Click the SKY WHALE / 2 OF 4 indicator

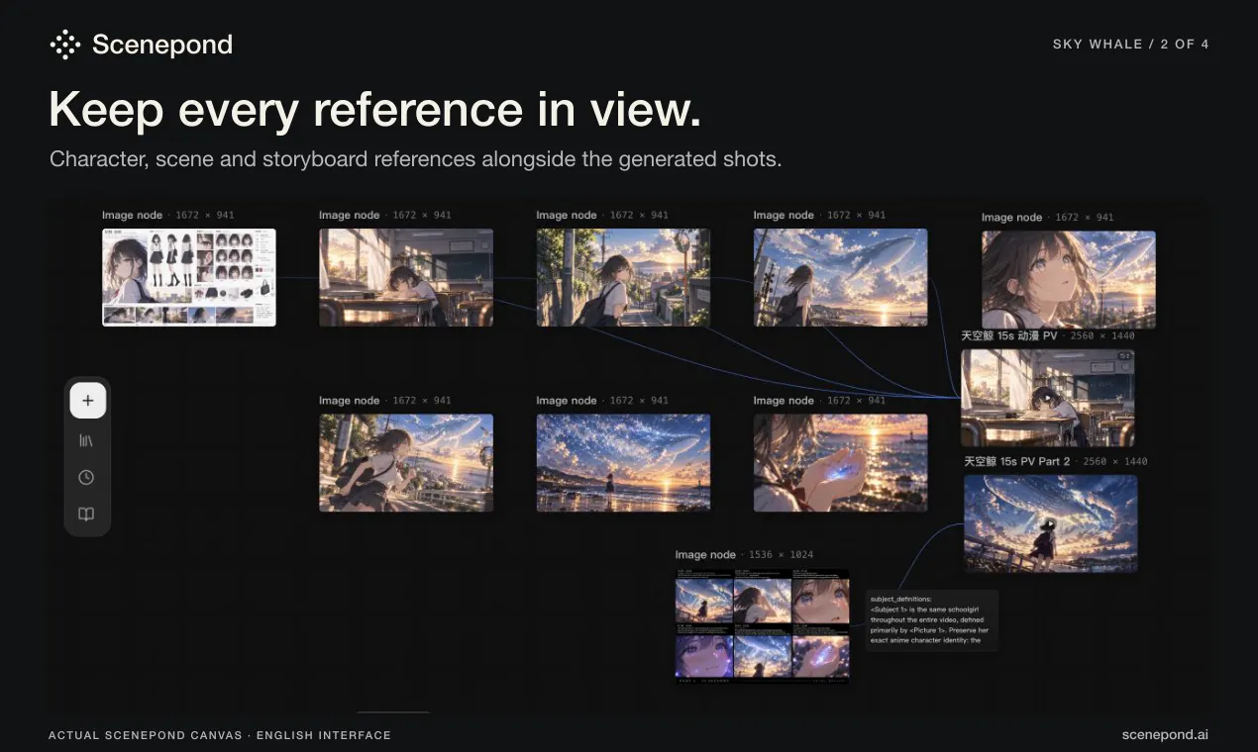click(1130, 45)
